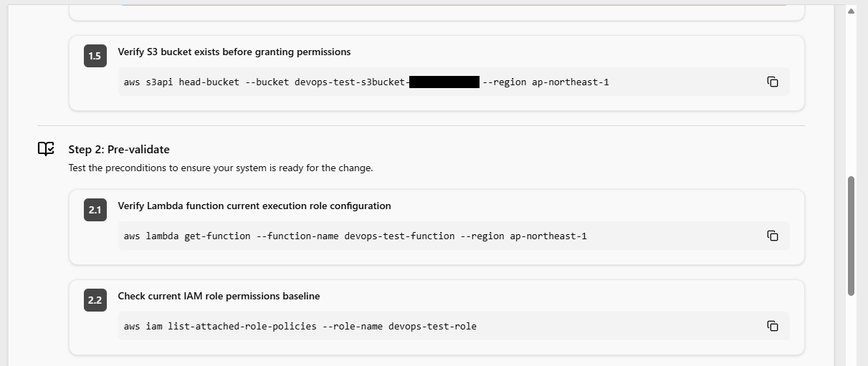
Task: Copy the s3api head-bucket command
Action: pos(773,82)
